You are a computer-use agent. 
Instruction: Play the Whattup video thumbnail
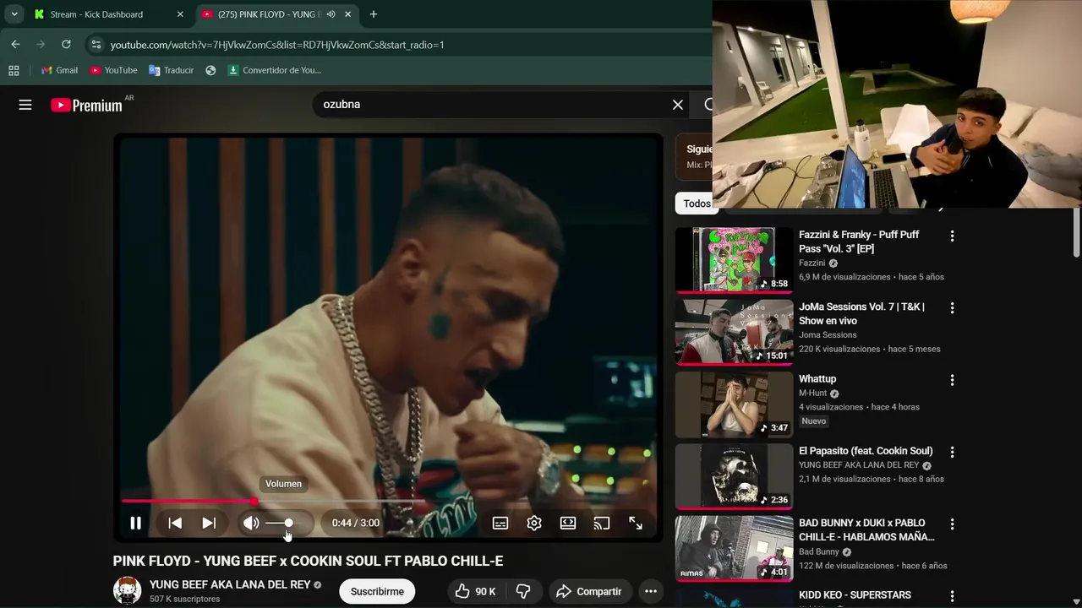(734, 404)
